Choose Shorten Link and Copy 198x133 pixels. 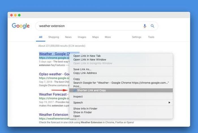[x=121, y=90]
